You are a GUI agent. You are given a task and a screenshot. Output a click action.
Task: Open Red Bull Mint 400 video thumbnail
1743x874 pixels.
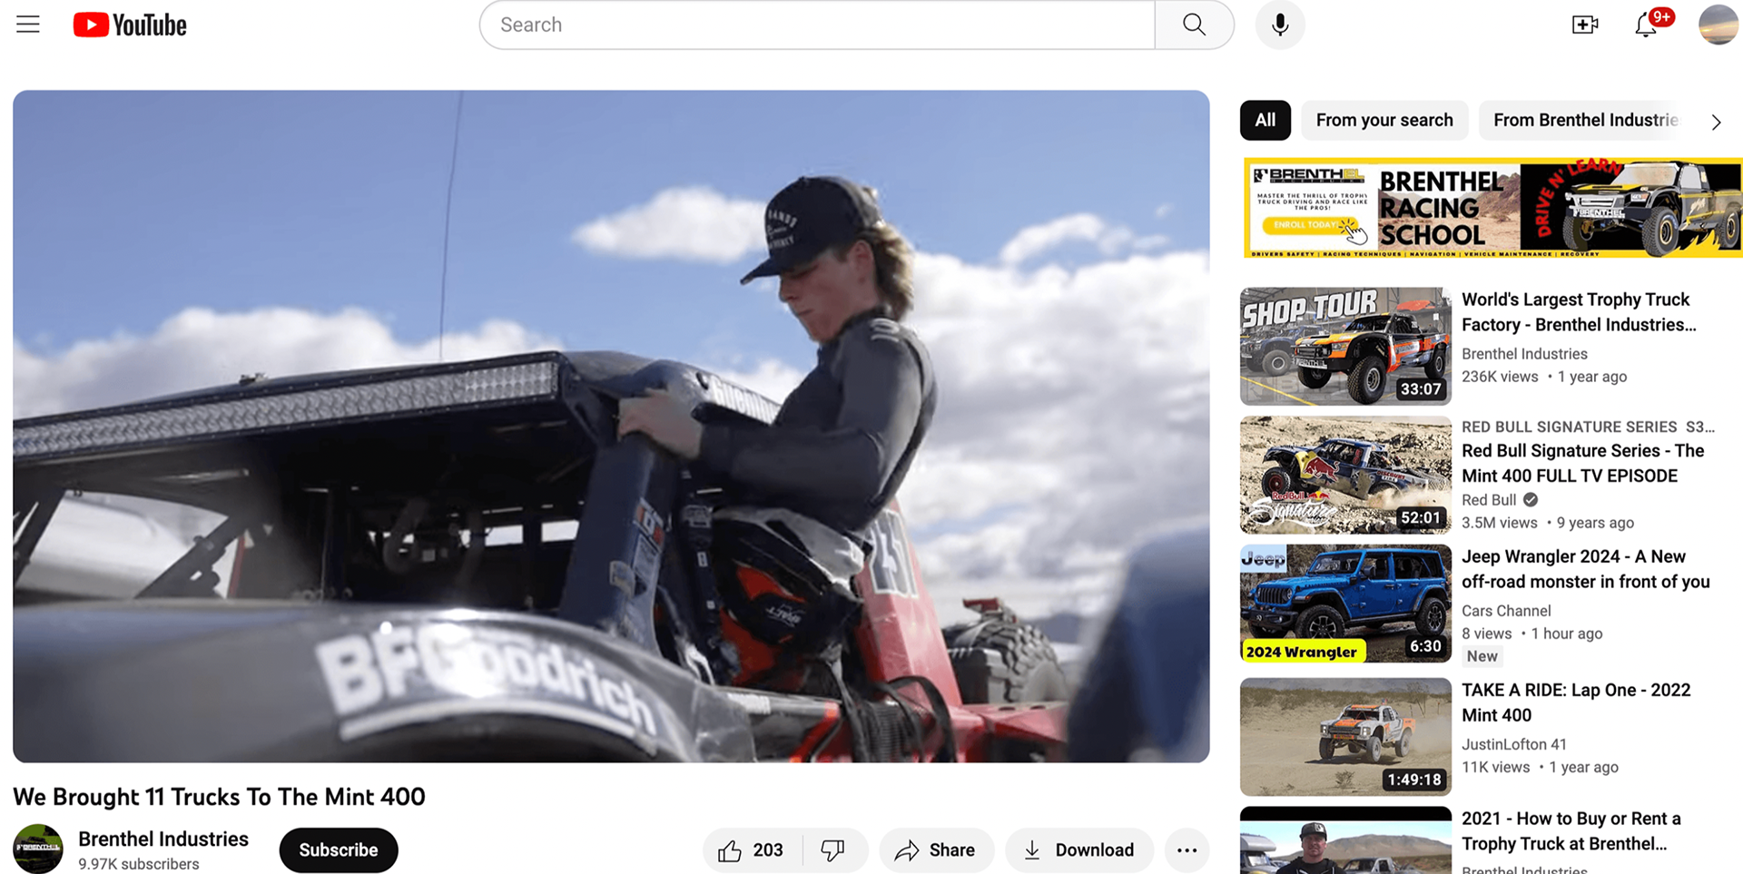pyautogui.click(x=1345, y=475)
